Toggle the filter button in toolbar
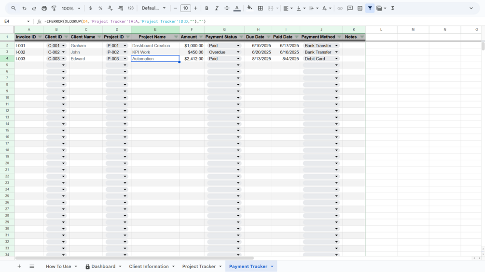485x272 pixels. coord(370,8)
